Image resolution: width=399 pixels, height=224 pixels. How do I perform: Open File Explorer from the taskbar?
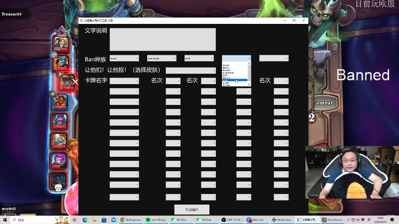click(94, 220)
